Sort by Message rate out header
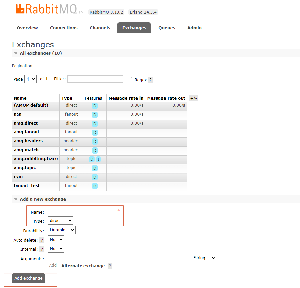 (166, 98)
